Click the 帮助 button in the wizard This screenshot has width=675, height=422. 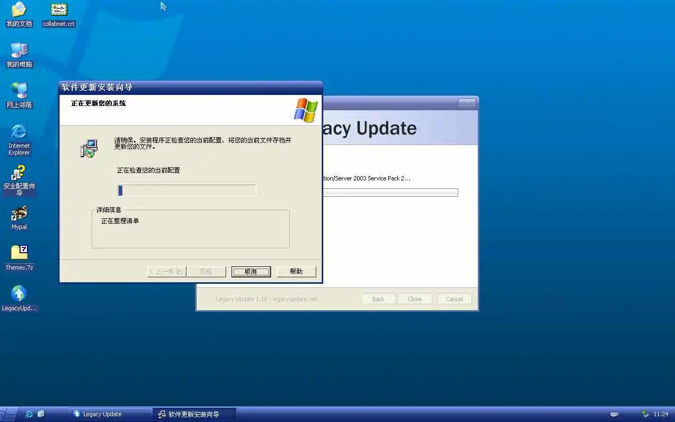(x=296, y=272)
